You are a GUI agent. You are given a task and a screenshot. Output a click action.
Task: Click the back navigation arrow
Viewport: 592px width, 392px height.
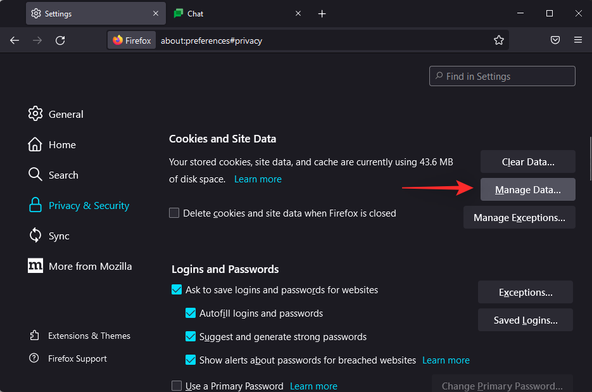click(x=15, y=41)
